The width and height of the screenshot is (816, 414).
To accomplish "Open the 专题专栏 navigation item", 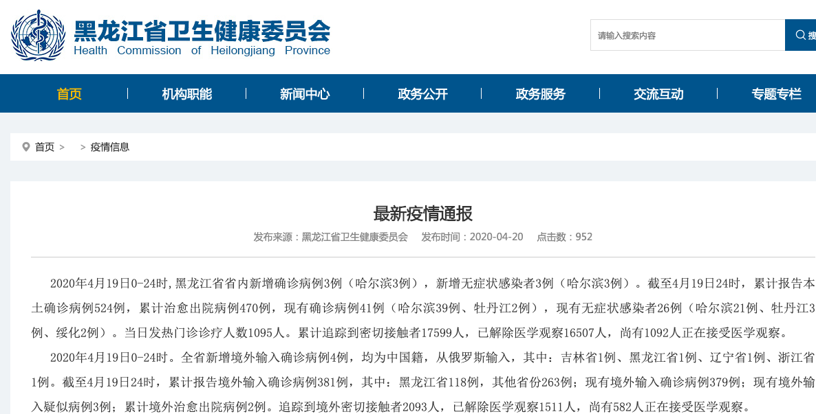I will pos(776,94).
